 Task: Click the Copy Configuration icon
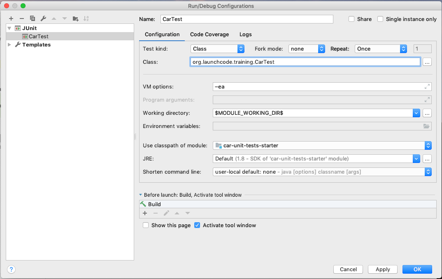coord(33,19)
